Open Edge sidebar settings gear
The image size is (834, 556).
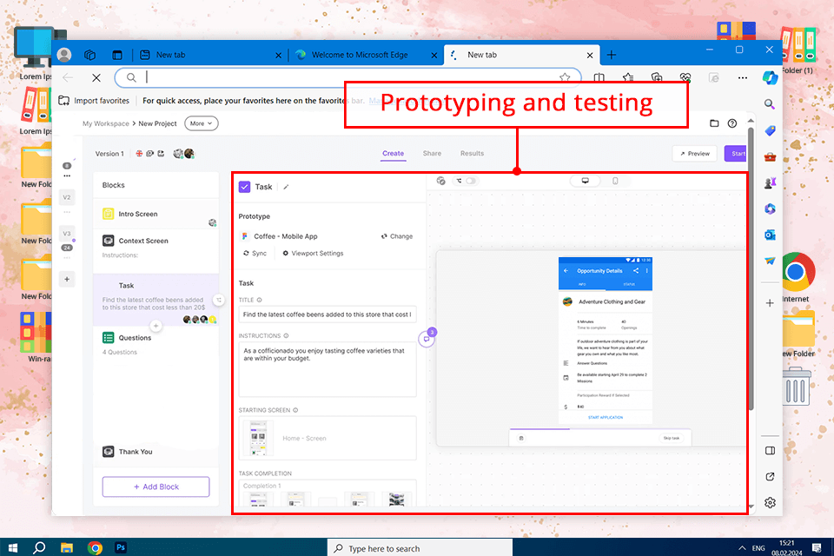tap(770, 502)
